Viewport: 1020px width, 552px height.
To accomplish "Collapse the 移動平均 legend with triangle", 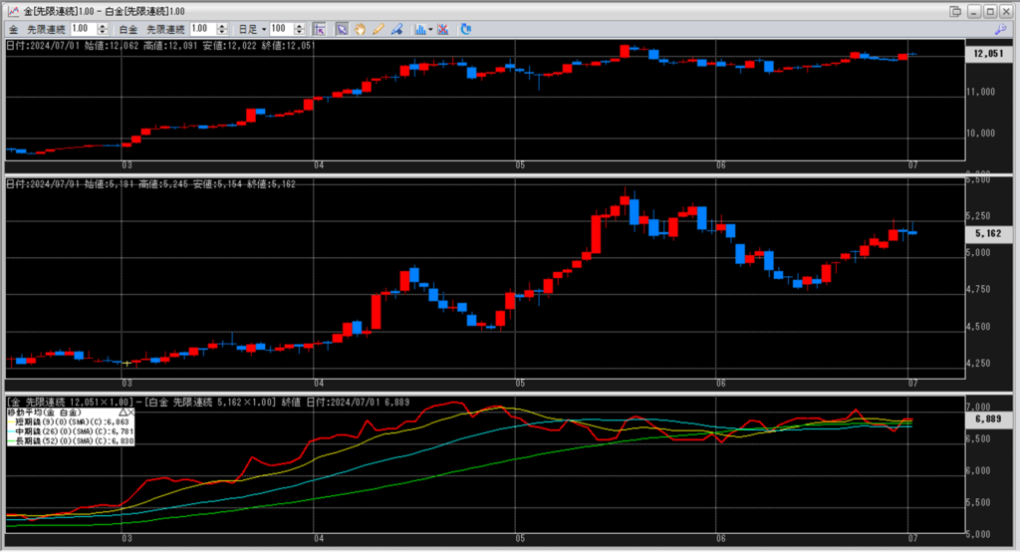I will point(124,412).
